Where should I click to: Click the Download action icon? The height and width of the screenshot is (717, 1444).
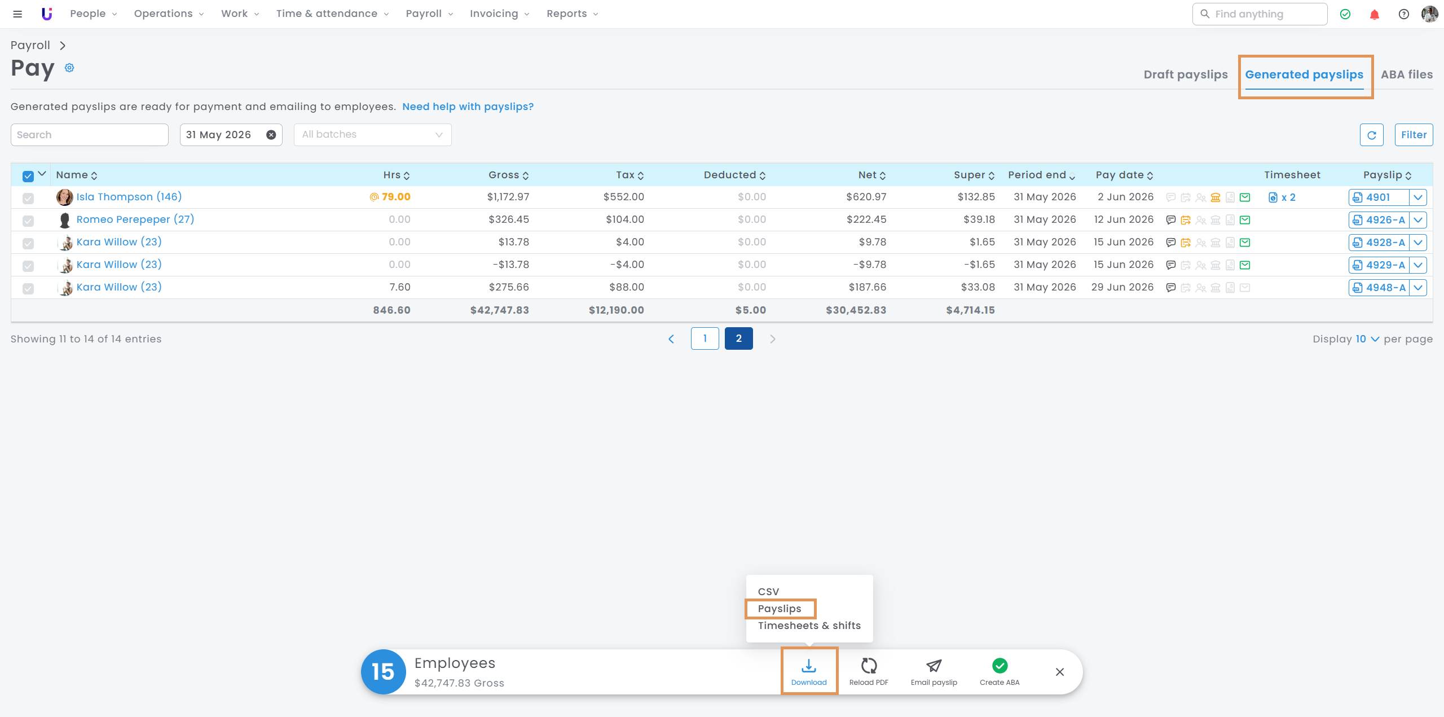click(809, 671)
